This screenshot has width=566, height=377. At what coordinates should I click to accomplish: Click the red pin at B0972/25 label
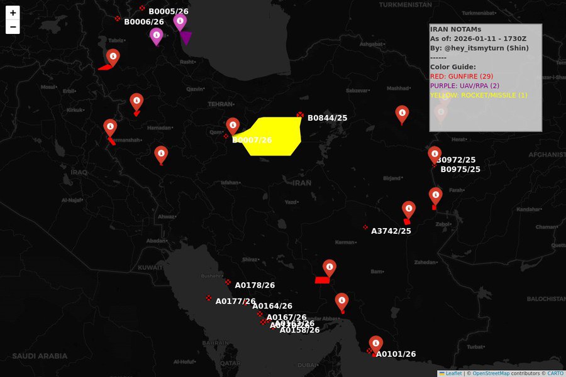point(435,155)
